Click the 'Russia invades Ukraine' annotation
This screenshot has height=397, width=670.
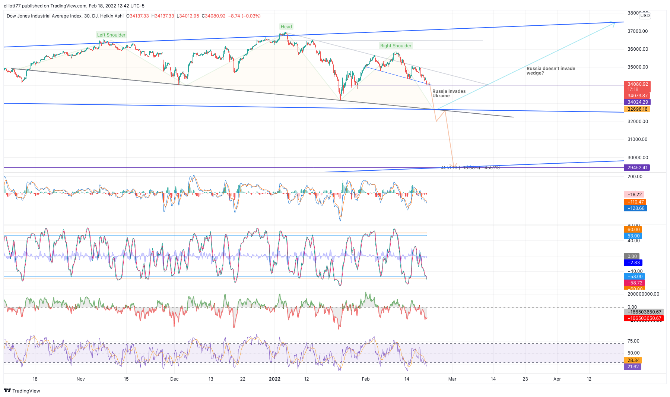(x=449, y=94)
